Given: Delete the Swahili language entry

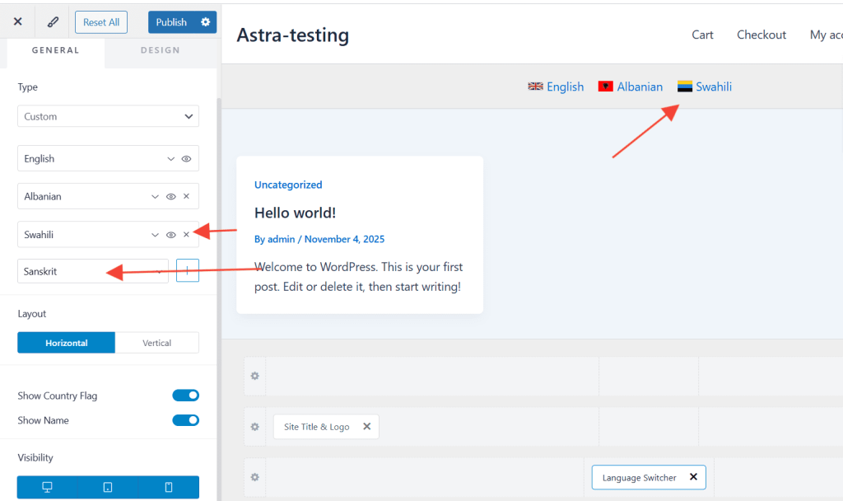Looking at the screenshot, I should point(186,235).
